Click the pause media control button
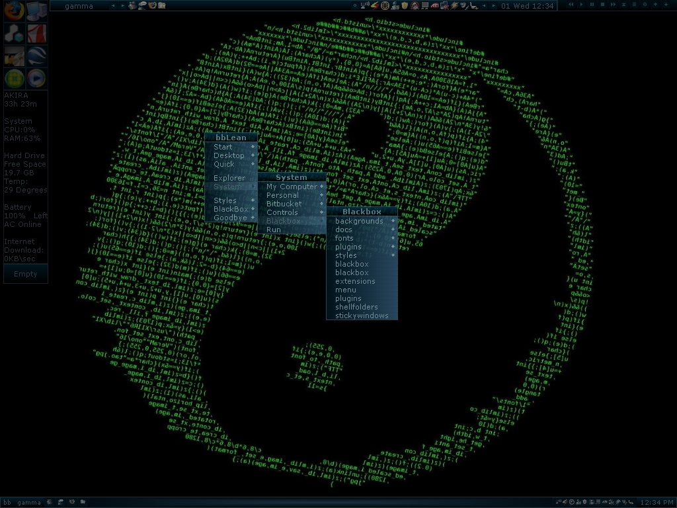677x508 pixels. [592, 5]
